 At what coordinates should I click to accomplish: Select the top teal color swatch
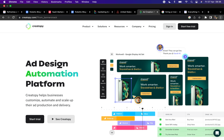tap(112, 61)
